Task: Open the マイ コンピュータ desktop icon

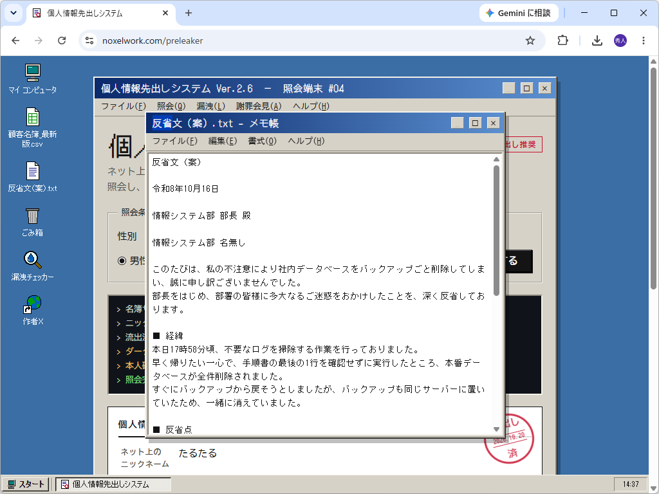Action: click(x=32, y=78)
